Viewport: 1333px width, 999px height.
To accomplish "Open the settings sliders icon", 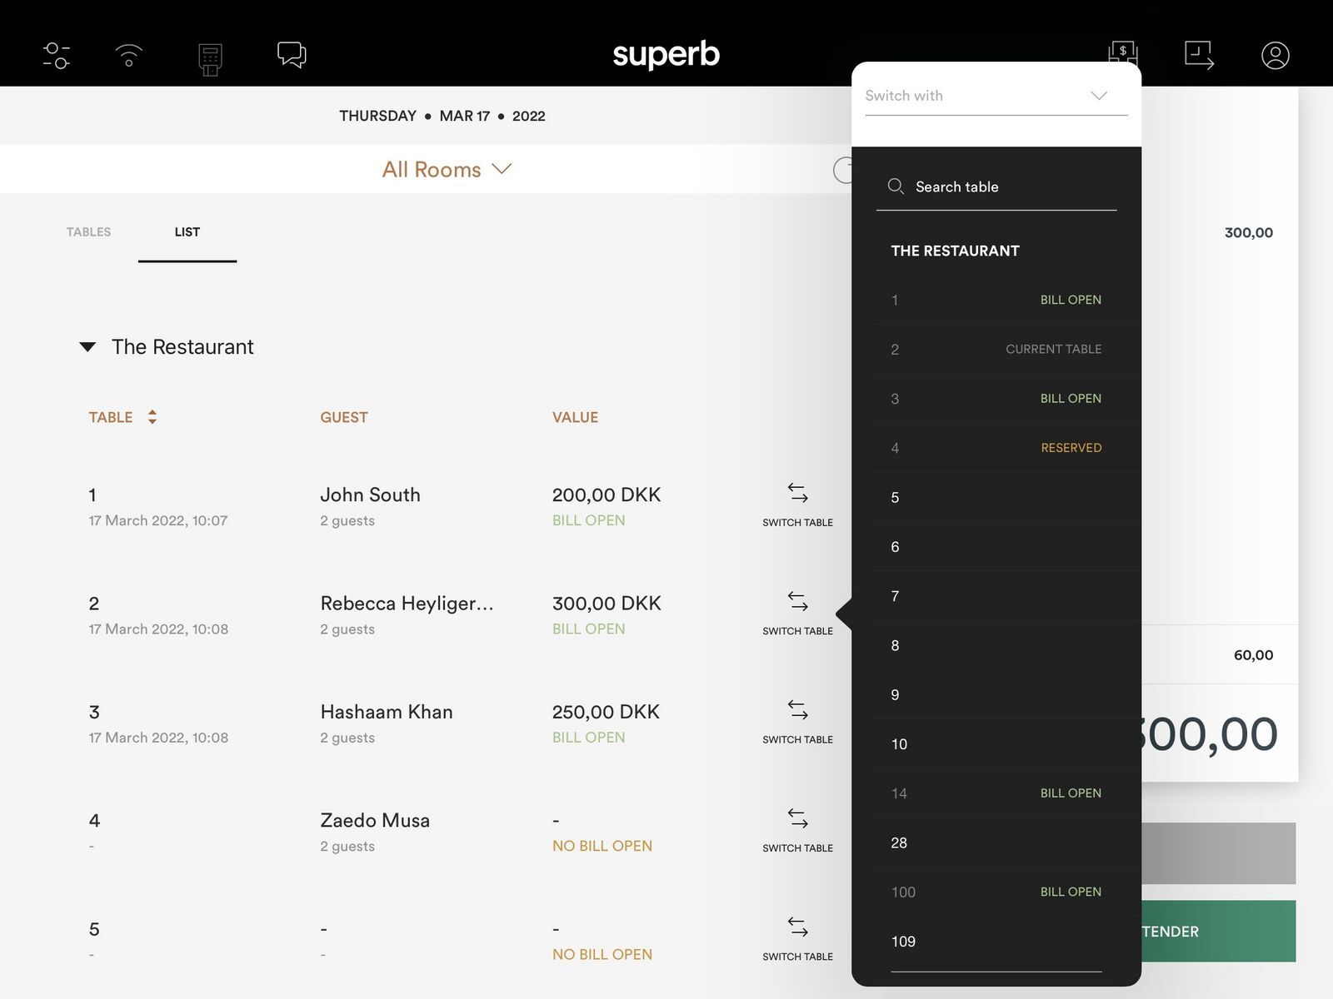I will click(57, 56).
